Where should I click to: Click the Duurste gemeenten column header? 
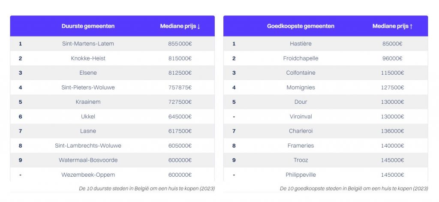pyautogui.click(x=88, y=26)
